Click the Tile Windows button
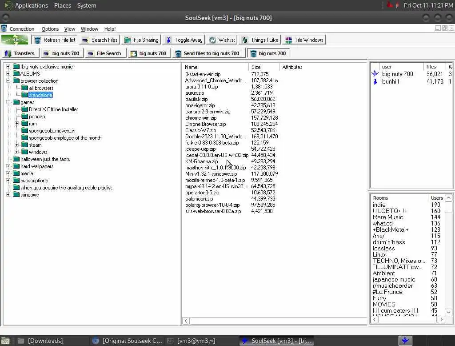The image size is (455, 346). [304, 40]
